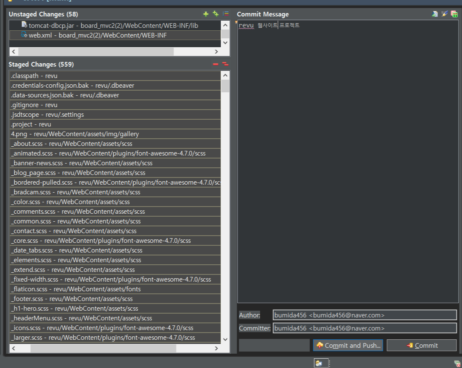Select _flaticon.scss staged file
462x368 pixels.
115,289
